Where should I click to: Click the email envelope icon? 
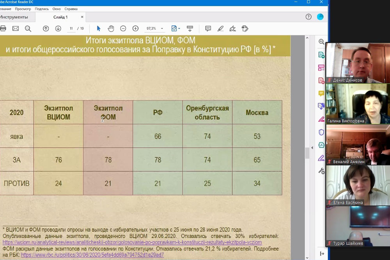point(16,28)
